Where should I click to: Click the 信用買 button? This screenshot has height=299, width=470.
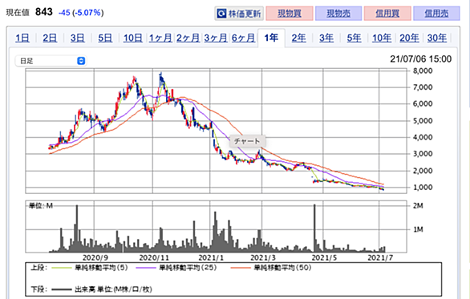coord(387,14)
